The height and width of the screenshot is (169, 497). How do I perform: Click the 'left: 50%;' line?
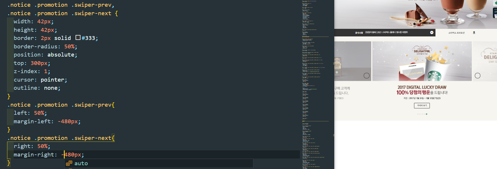(30, 113)
